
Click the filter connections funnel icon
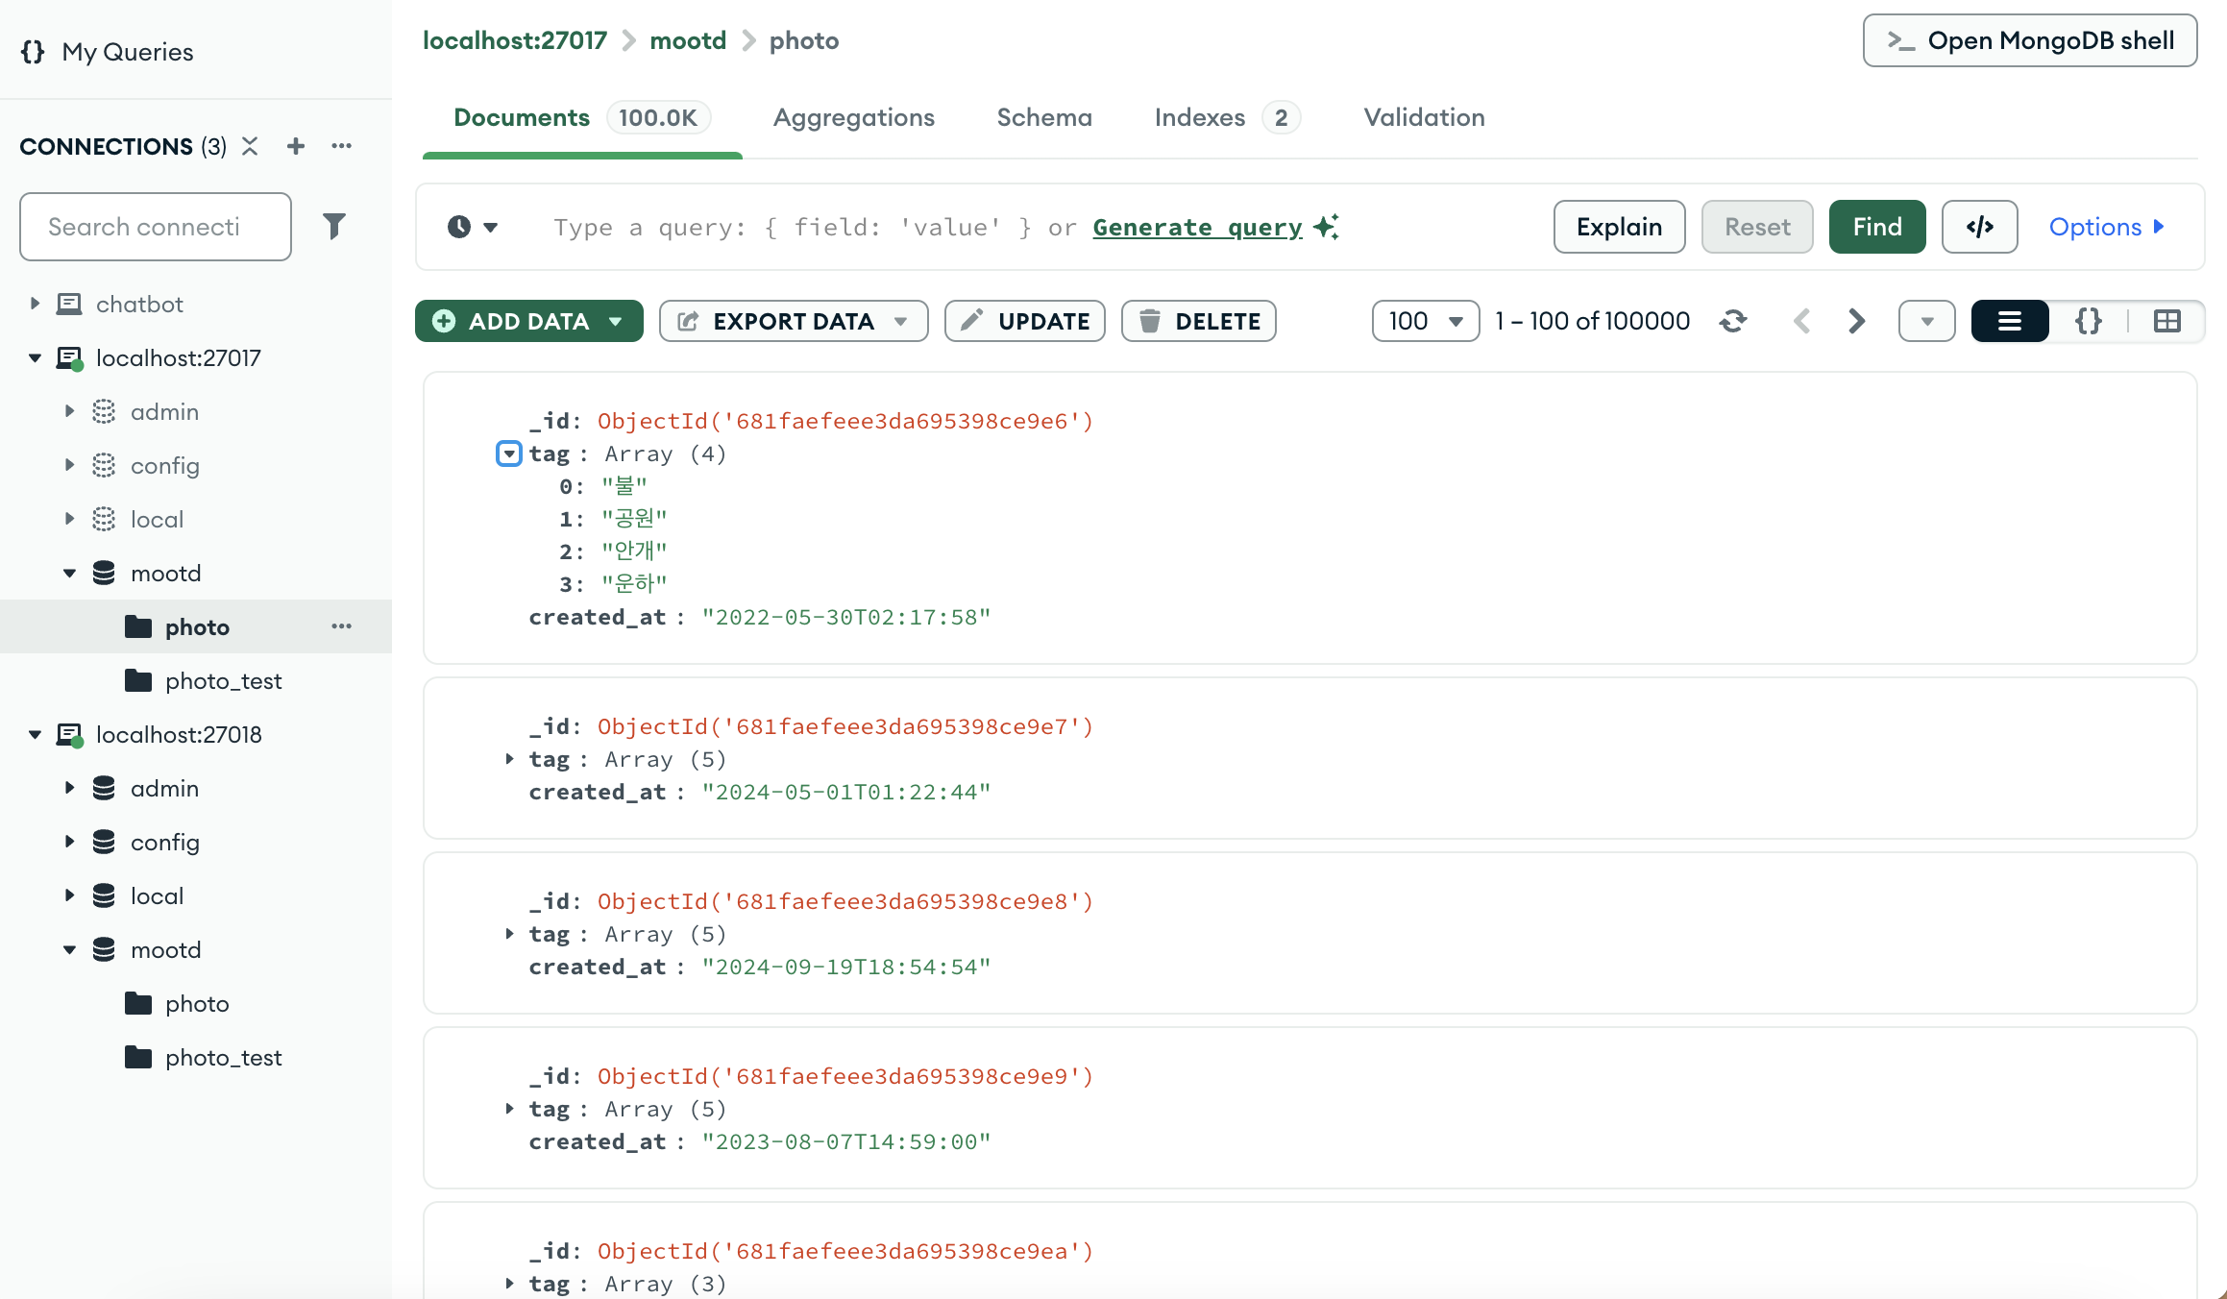click(333, 227)
